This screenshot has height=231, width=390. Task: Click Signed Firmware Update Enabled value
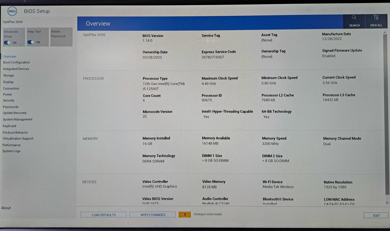click(329, 56)
